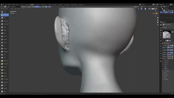Screen dimensions: 174x98
Task: Click the brush preview thumbnail
Action: 167,35
